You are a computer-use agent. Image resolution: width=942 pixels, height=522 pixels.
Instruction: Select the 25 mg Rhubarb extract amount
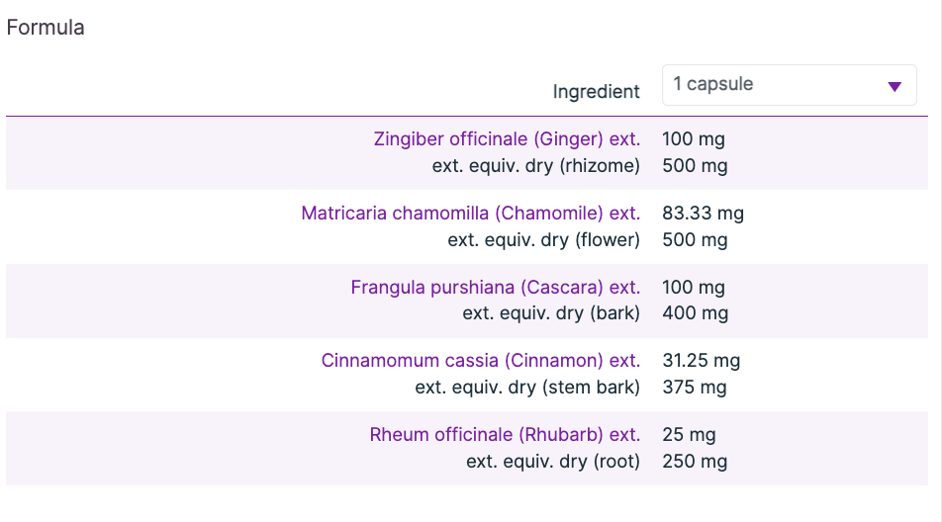[x=689, y=435]
